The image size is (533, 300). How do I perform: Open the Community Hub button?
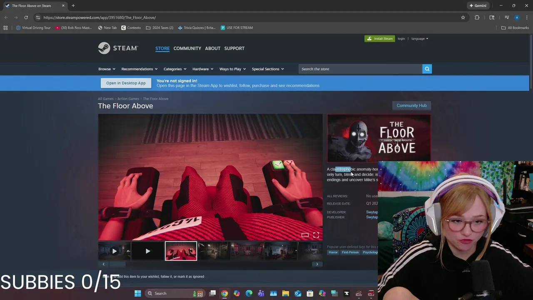[411, 105]
